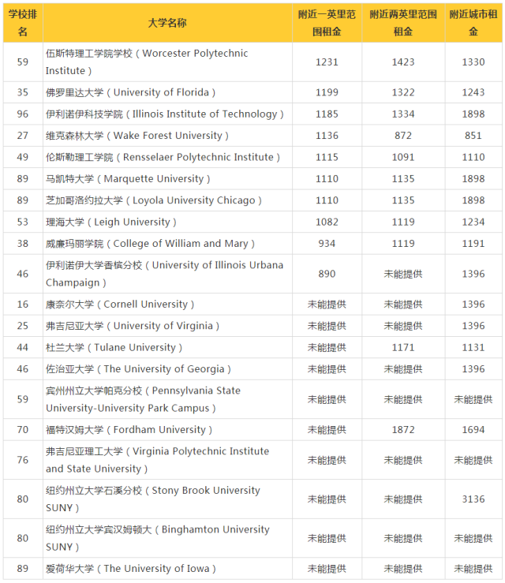The width and height of the screenshot is (505, 583).
Task: Select Stony Brook University SUNY name cell
Action: [167, 499]
